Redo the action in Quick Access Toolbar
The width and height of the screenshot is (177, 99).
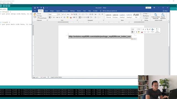pos(41,8)
